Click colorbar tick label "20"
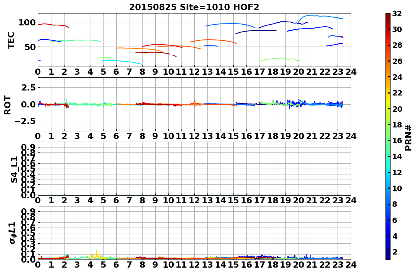This screenshot has width=416, height=273. (397, 109)
